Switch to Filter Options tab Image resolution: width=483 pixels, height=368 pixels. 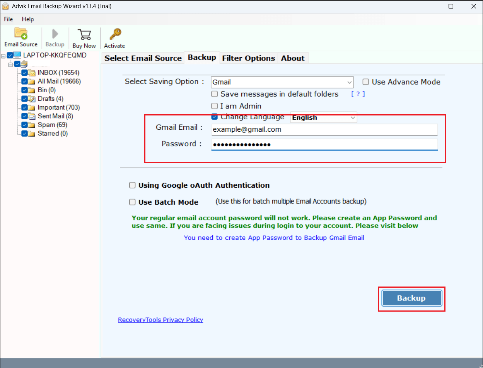(249, 58)
